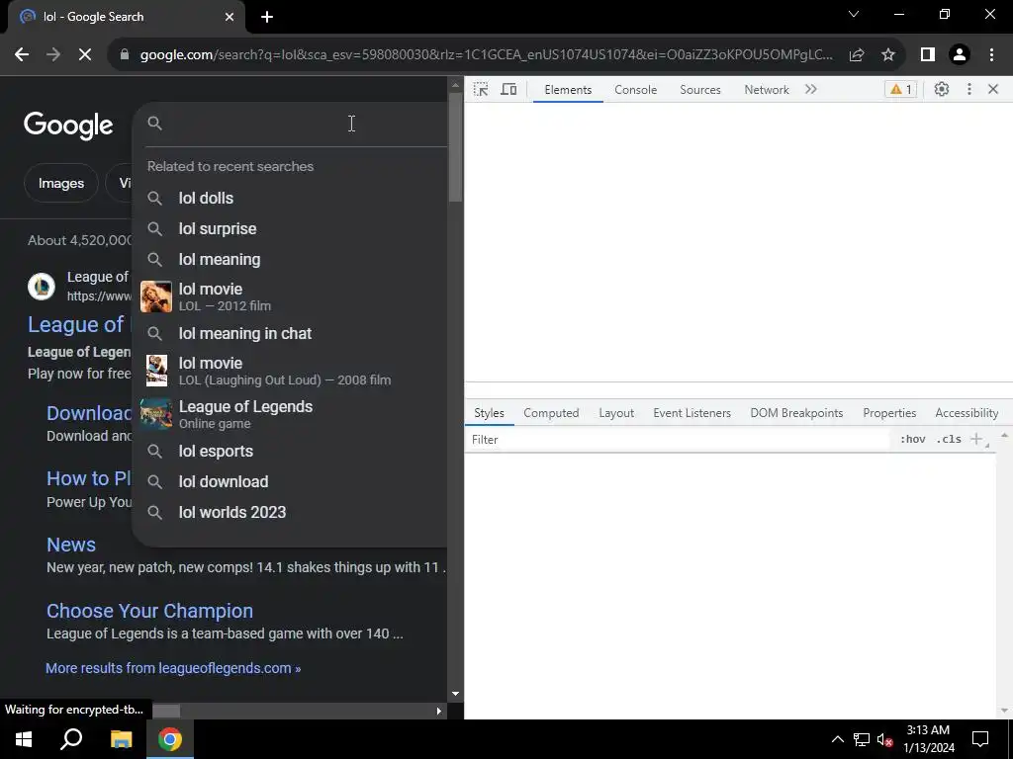
Task: Close the DevTools panel
Action: [x=993, y=89]
